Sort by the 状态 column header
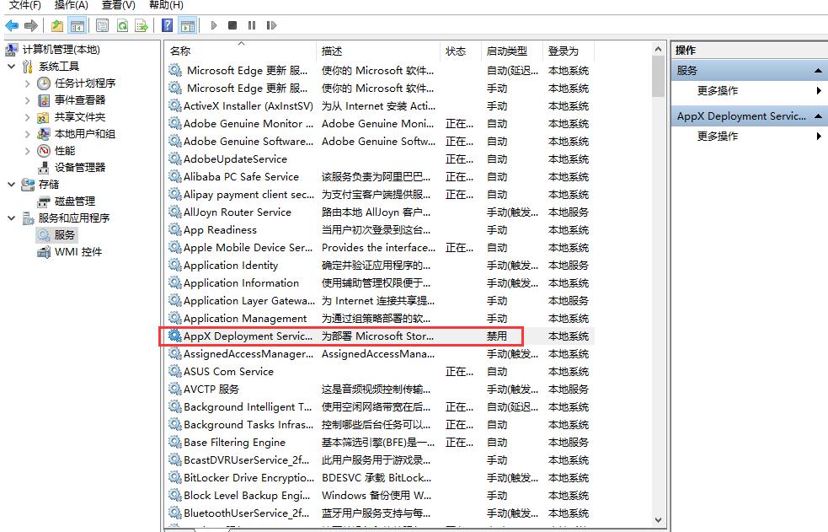 pyautogui.click(x=461, y=51)
